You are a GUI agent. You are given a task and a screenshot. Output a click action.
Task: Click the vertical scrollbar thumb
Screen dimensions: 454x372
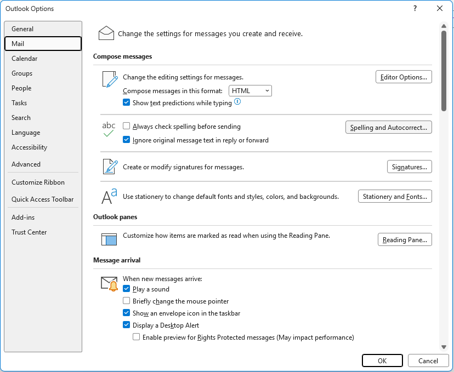coord(444,71)
